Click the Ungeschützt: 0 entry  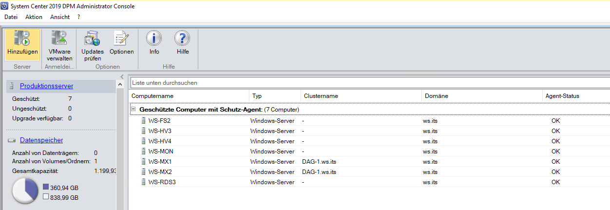coord(42,108)
